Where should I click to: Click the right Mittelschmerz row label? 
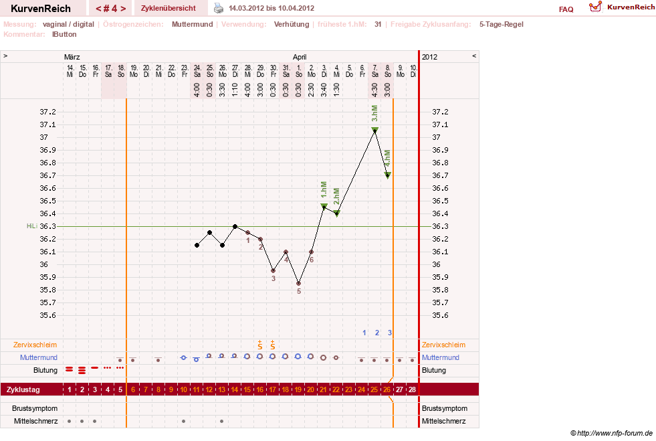tap(443, 421)
